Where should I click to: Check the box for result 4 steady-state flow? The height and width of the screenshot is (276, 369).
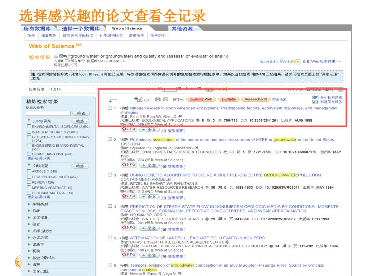click(x=110, y=206)
